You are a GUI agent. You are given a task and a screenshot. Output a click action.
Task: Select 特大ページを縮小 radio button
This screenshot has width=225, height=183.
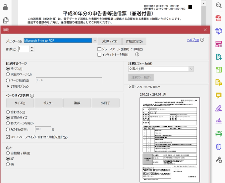point(8,123)
